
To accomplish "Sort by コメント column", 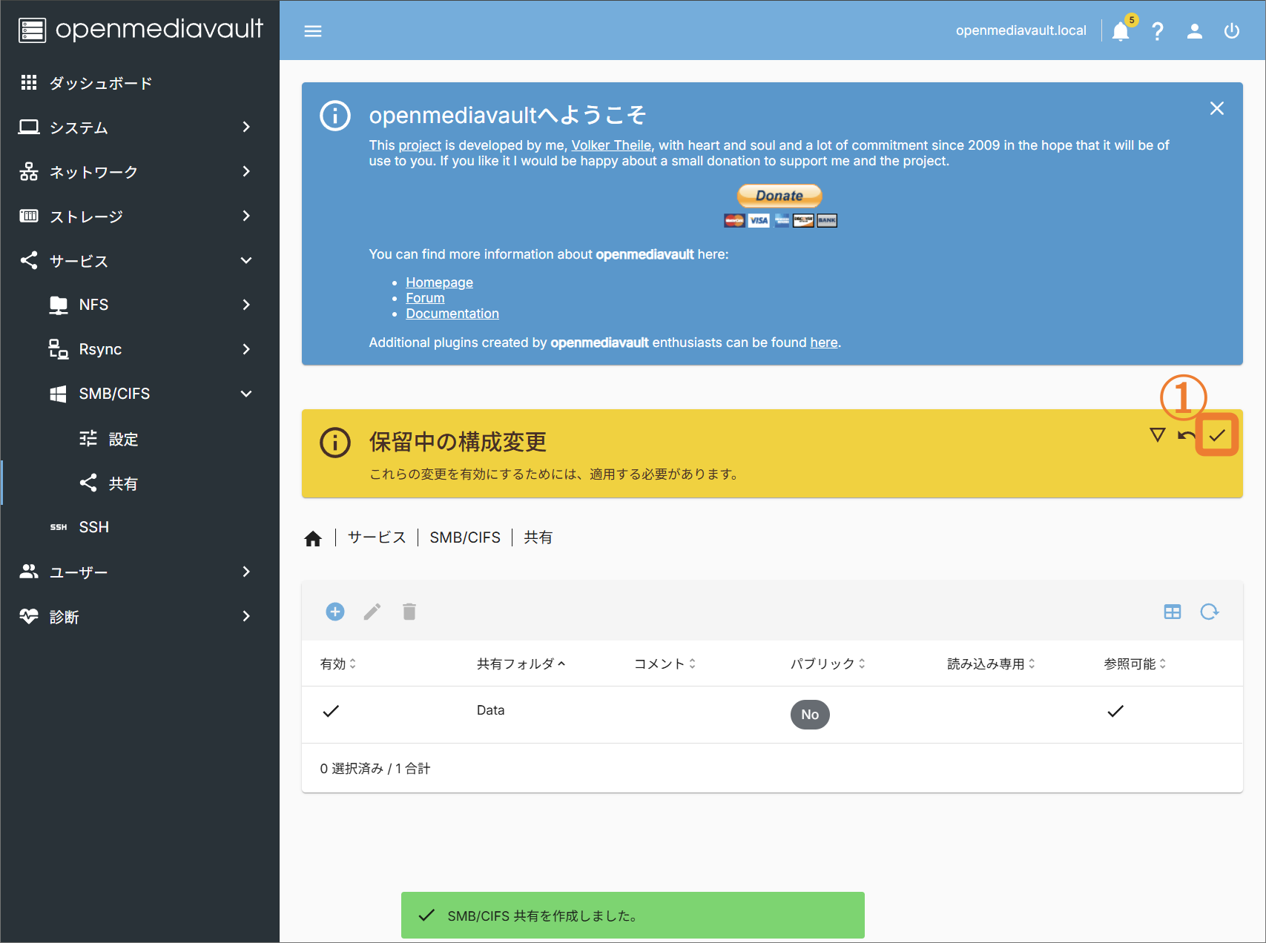I will pyautogui.click(x=665, y=664).
